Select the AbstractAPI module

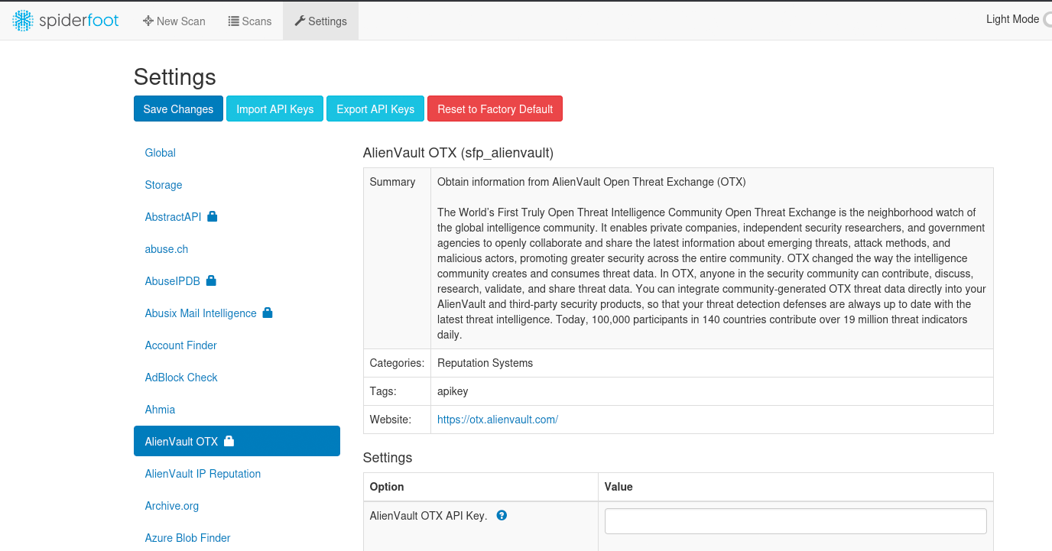coord(237,217)
